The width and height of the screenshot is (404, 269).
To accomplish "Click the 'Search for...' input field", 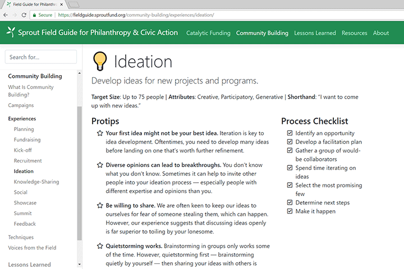I will tap(41, 57).
